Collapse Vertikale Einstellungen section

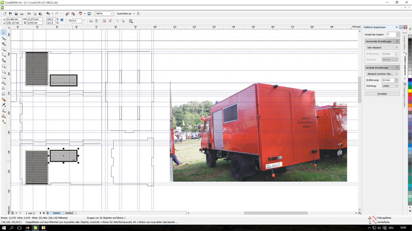point(397,68)
